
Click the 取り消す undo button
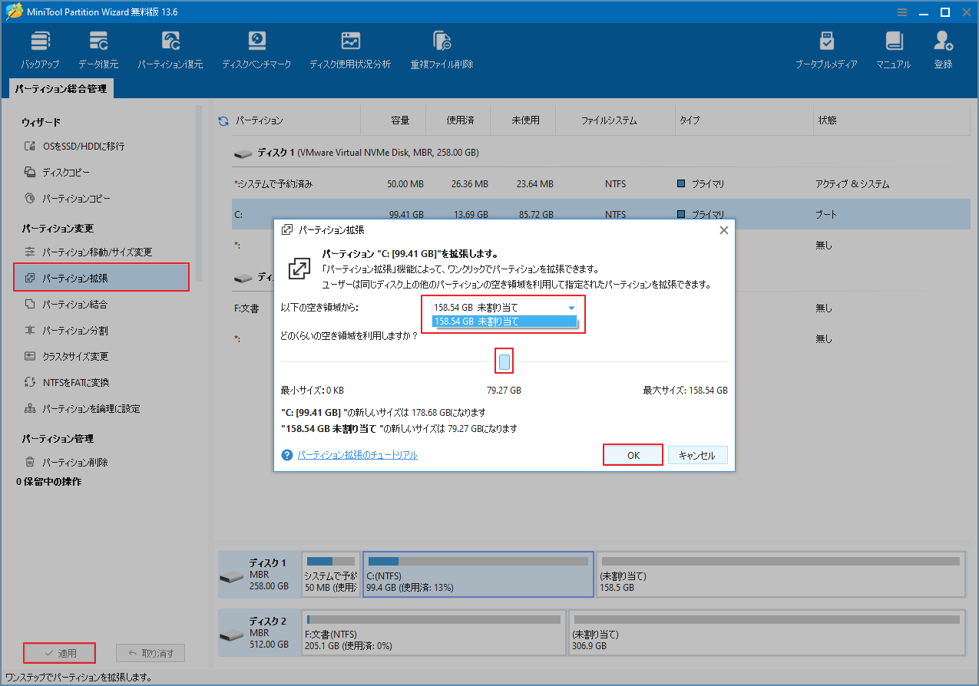click(x=150, y=653)
